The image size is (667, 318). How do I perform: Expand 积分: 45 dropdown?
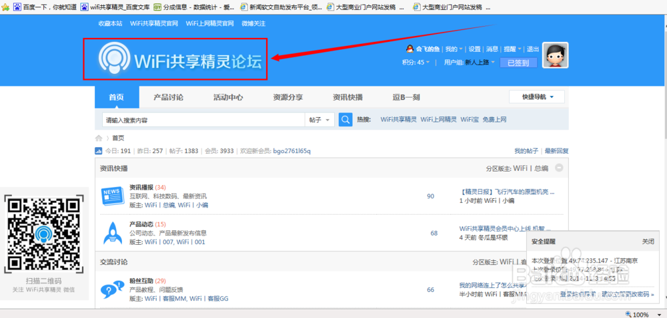[x=416, y=63]
